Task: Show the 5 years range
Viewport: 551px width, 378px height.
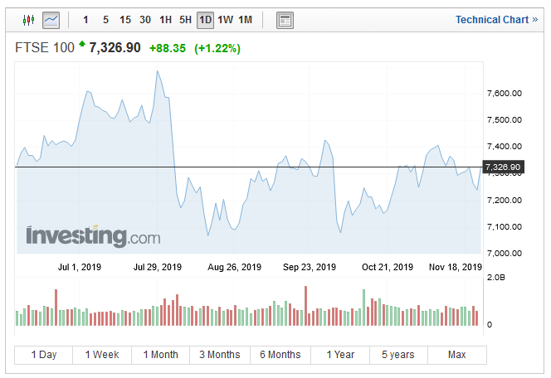Action: [398, 355]
